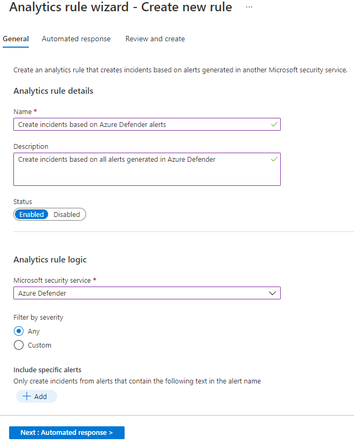Click the 'Analytics rule logic' heading
The width and height of the screenshot is (354, 444).
pos(50,260)
